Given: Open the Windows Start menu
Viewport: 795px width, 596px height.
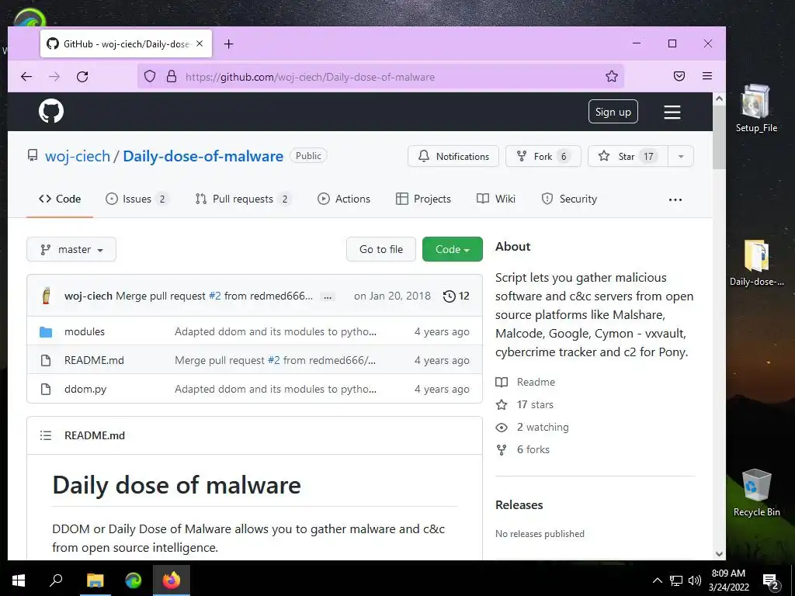Looking at the screenshot, I should (x=19, y=580).
